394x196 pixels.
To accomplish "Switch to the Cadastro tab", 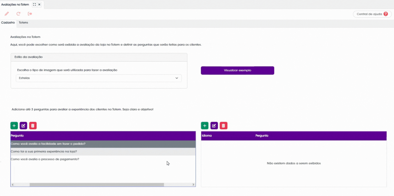I will pyautogui.click(x=8, y=23).
